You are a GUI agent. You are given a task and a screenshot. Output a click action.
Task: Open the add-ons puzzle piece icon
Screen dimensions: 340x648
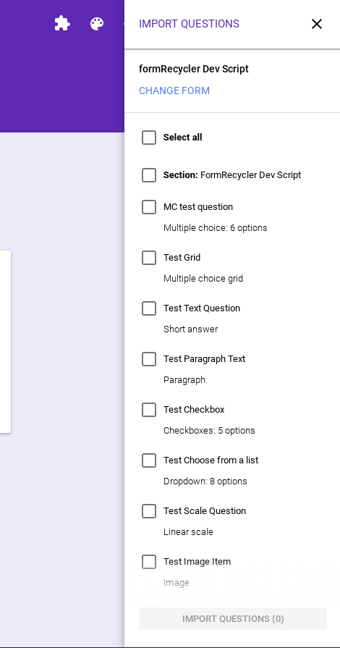point(62,24)
